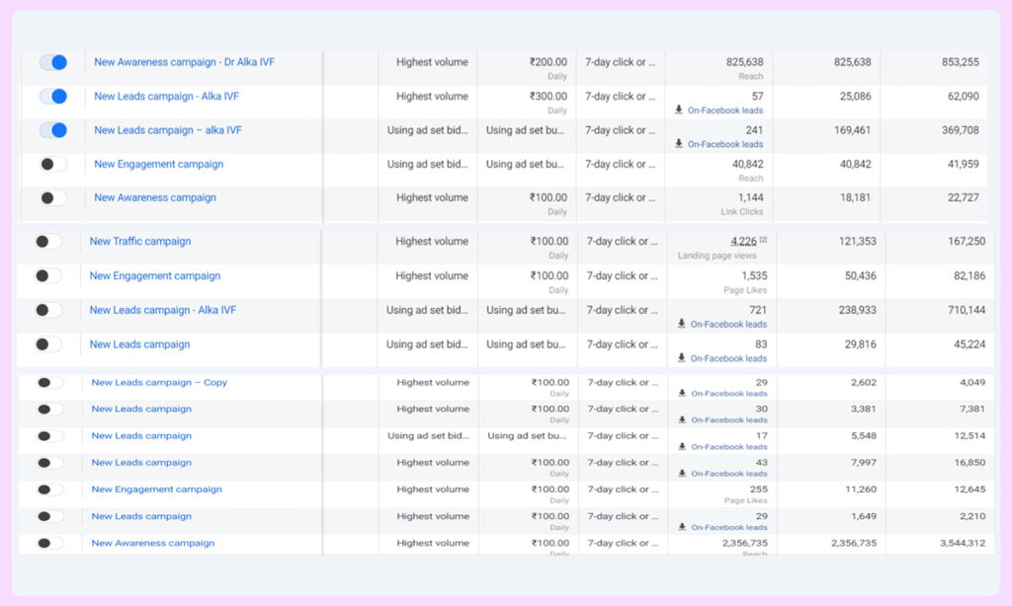Enable the New Leads campaign with 30 leads
Image resolution: width=1012 pixels, height=606 pixels.
50,410
